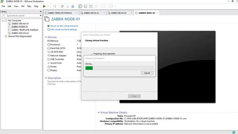This screenshot has width=238, height=134.
Task: Switch to the ZABBIX-DB-HA-02 tab
Action: (119, 13)
